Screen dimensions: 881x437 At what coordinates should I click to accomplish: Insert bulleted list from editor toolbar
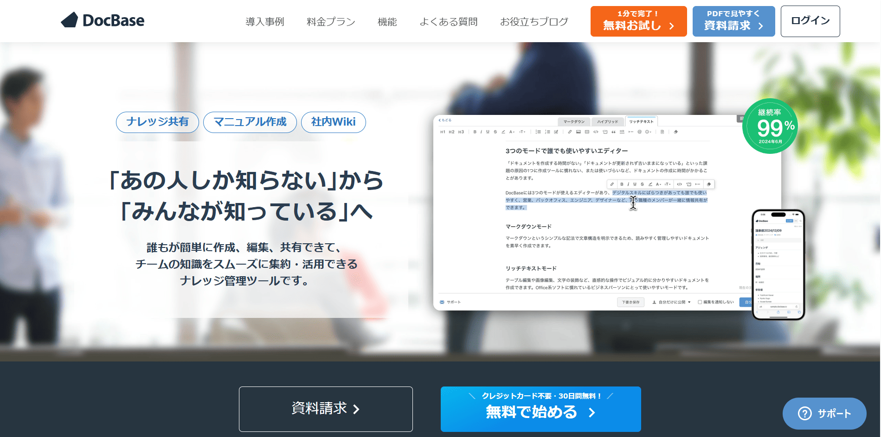538,132
